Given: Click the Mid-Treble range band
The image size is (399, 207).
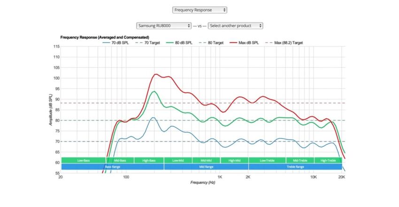Looking at the screenshot, I should [x=300, y=160].
